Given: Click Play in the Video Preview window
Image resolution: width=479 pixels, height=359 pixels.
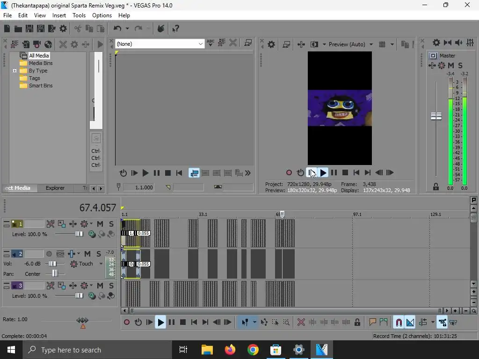Looking at the screenshot, I should click(323, 173).
